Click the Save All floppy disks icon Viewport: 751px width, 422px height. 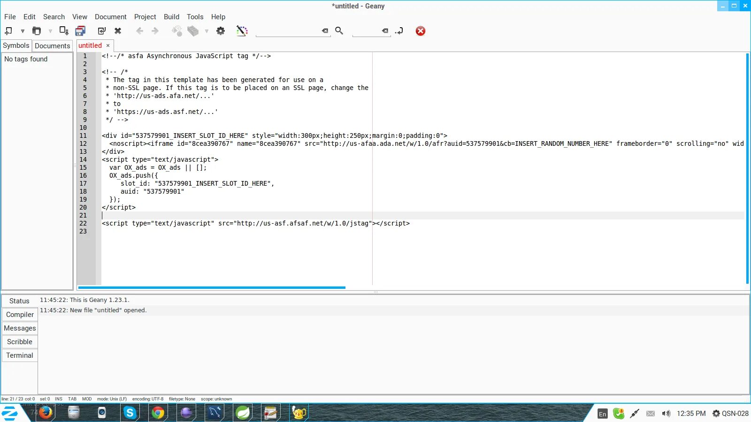pyautogui.click(x=80, y=31)
